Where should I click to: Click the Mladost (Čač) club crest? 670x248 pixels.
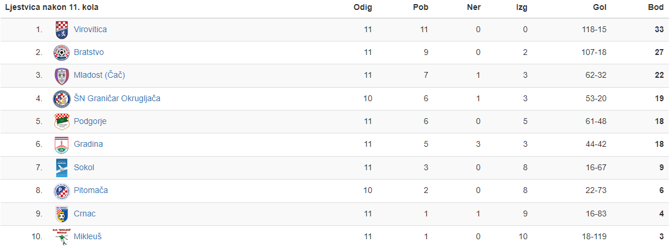click(x=62, y=76)
